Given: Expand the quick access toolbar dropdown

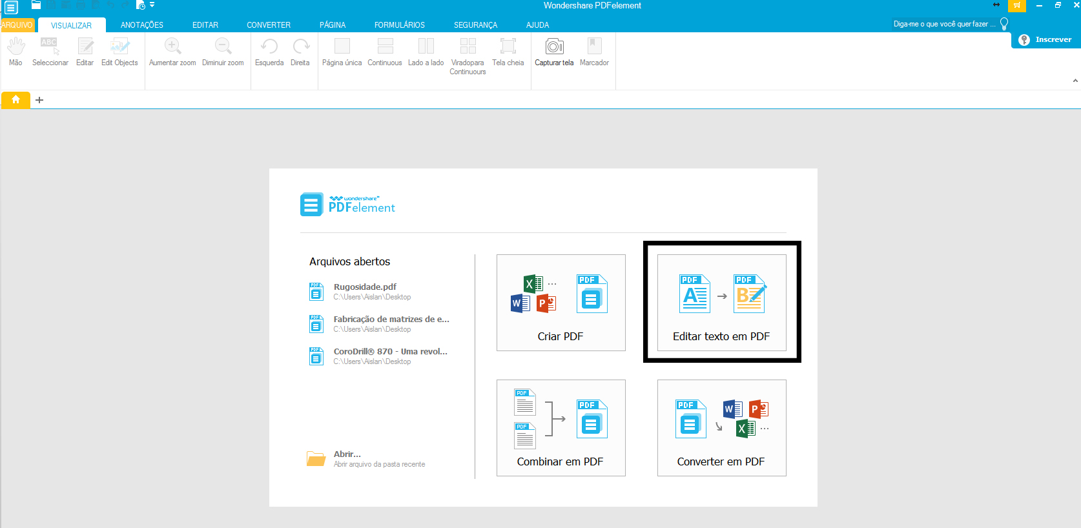Looking at the screenshot, I should point(152,5).
